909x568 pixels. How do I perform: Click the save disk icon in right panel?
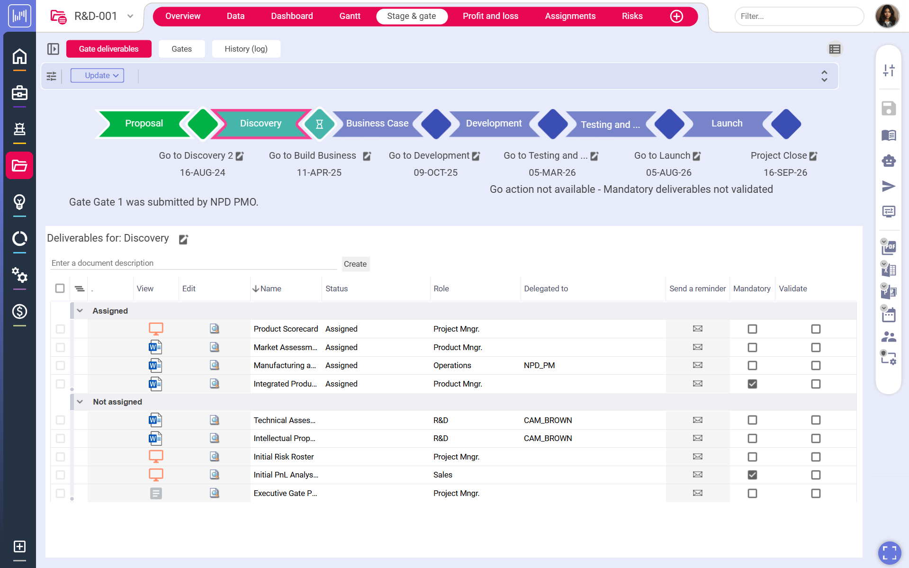click(889, 108)
